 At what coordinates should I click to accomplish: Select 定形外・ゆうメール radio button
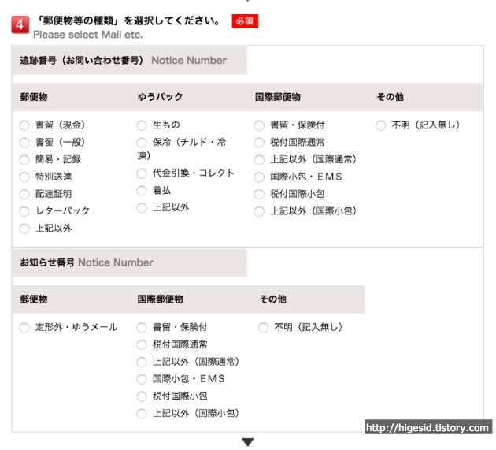point(24,327)
